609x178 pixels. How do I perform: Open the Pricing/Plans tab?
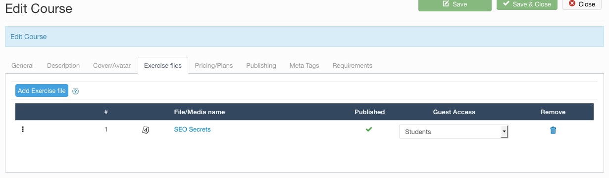[214, 65]
